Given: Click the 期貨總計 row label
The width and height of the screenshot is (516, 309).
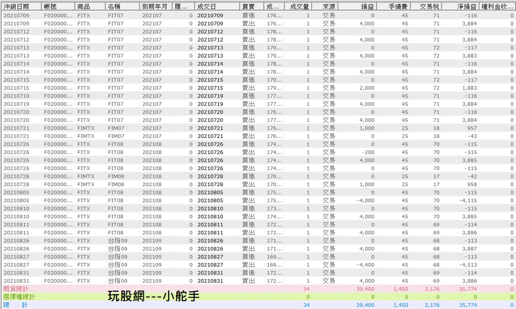Looking at the screenshot, I should (x=16, y=289).
